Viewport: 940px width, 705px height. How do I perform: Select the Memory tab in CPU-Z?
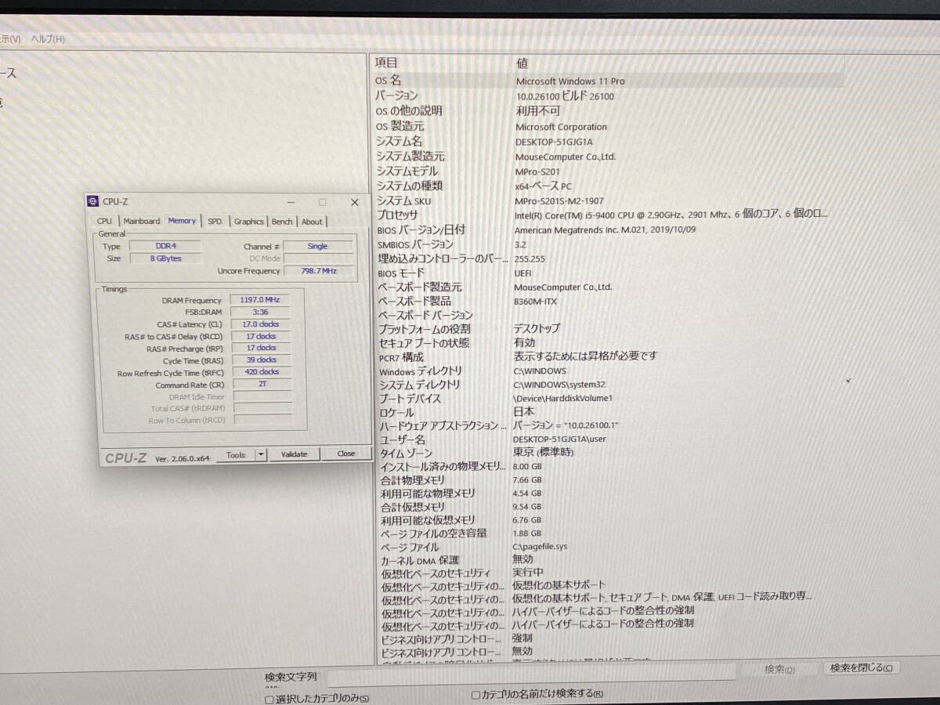[182, 221]
